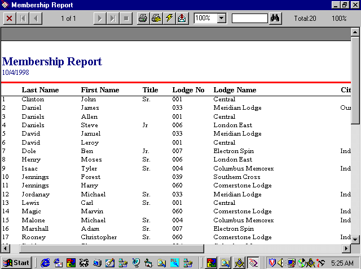
Task: Click the search text input field
Action: point(249,19)
